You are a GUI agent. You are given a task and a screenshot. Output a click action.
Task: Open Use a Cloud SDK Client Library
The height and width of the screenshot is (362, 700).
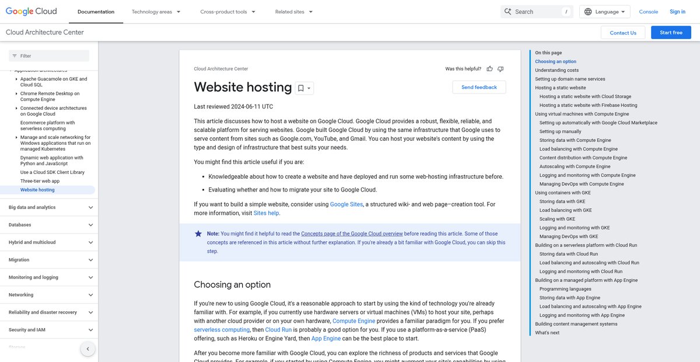[52, 172]
